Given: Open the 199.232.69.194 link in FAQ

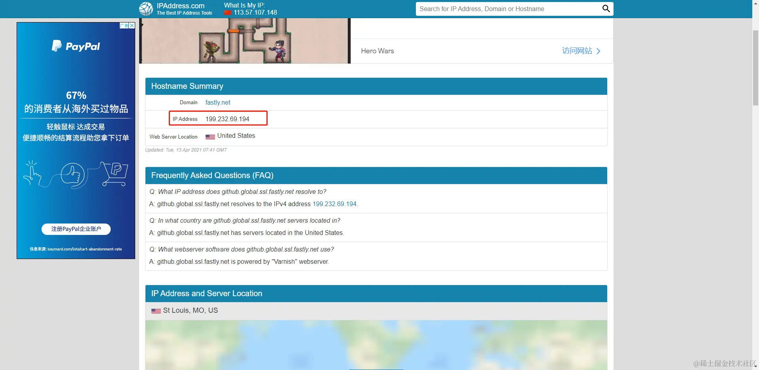Looking at the screenshot, I should [x=334, y=204].
